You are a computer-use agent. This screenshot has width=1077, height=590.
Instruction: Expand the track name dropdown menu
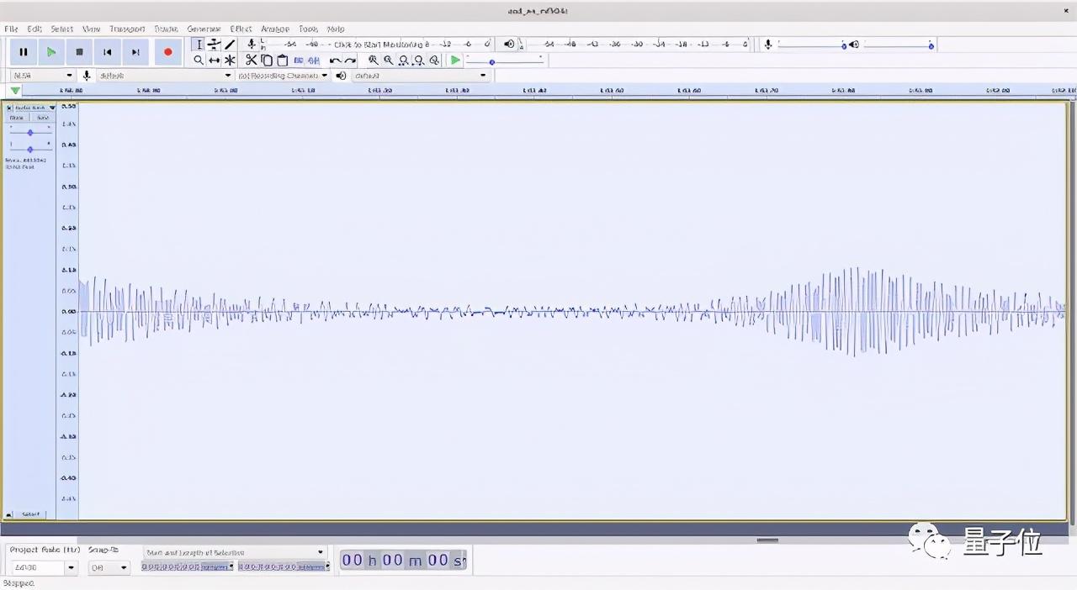click(x=51, y=108)
